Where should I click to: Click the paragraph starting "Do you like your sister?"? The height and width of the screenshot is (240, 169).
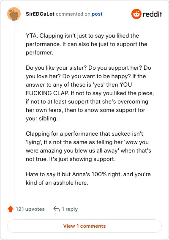[90, 93]
